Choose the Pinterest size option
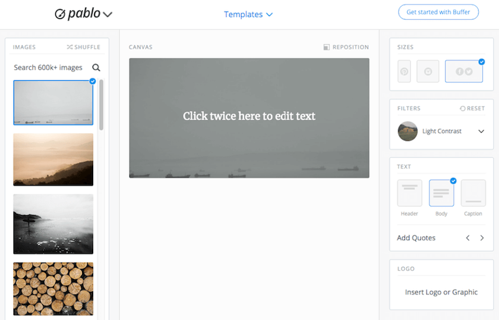 [404, 71]
